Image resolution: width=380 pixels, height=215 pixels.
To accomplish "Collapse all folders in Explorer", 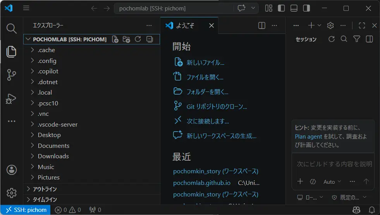I will (x=150, y=39).
